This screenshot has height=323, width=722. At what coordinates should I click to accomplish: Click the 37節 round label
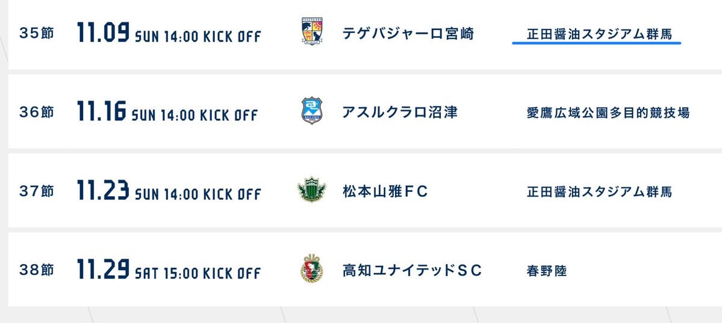click(36, 192)
